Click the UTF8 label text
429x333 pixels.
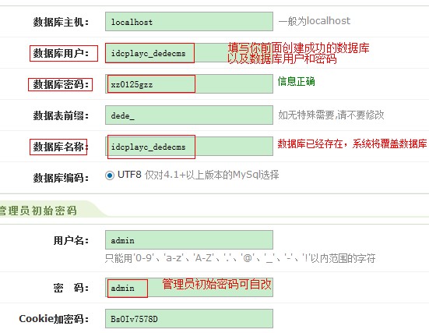click(x=129, y=175)
